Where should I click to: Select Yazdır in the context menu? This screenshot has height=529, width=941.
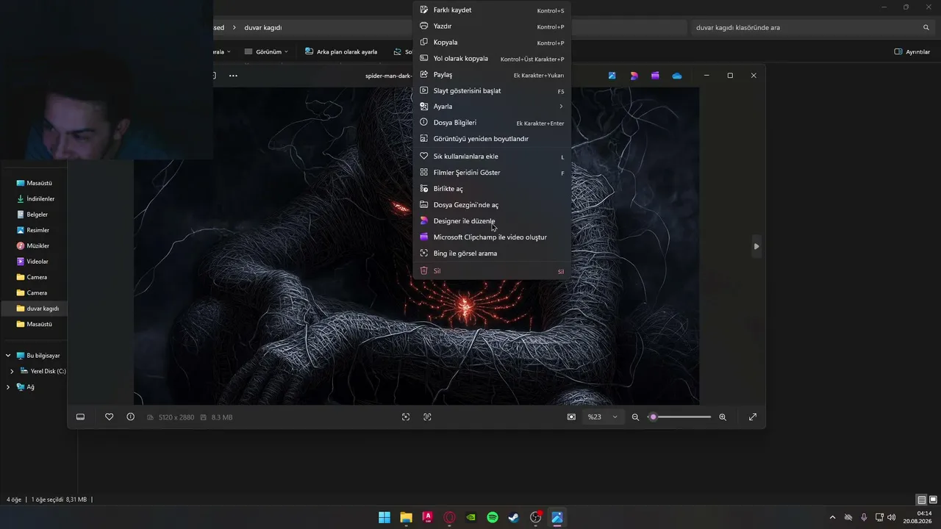click(492, 26)
